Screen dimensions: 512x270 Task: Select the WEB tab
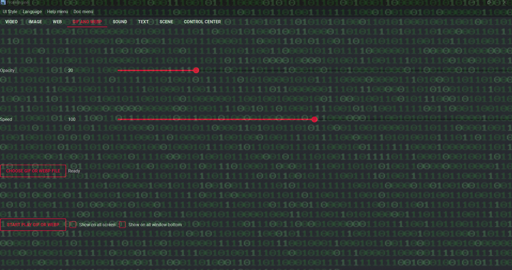click(x=57, y=22)
